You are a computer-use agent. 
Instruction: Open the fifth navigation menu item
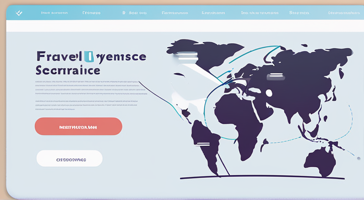click(x=214, y=14)
